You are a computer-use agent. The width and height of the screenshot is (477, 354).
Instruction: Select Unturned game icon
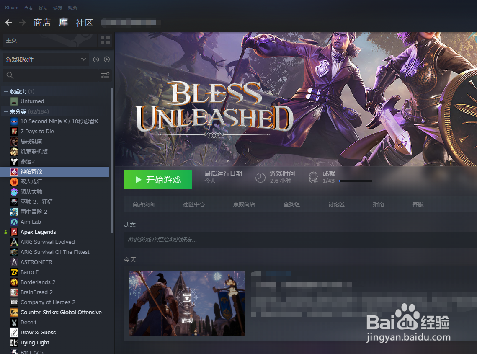pyautogui.click(x=14, y=101)
